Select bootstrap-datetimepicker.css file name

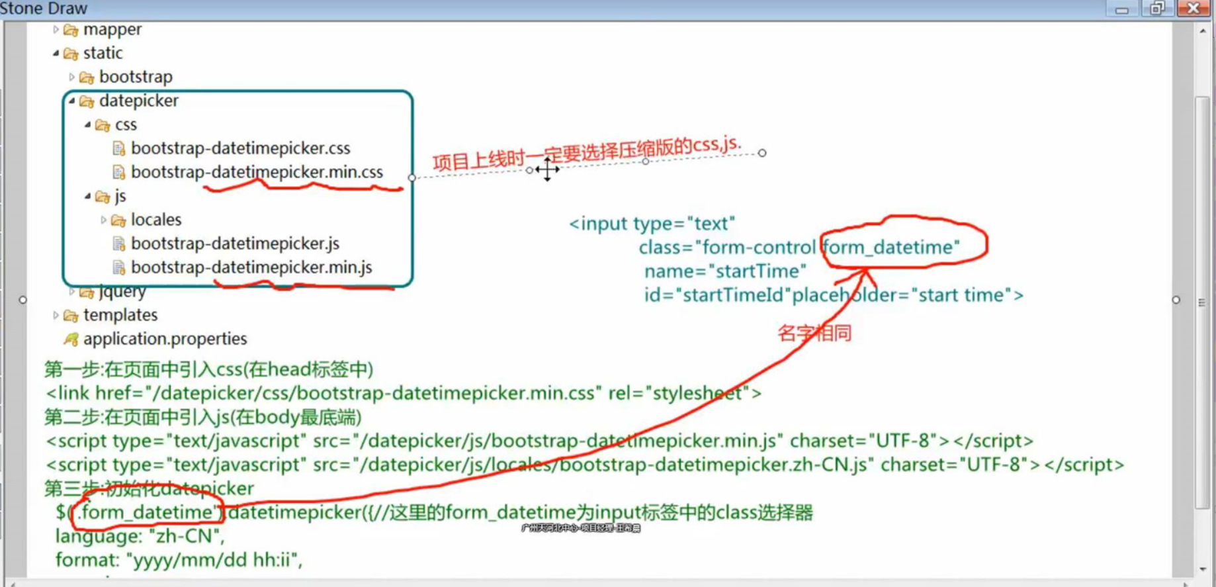[x=241, y=148]
